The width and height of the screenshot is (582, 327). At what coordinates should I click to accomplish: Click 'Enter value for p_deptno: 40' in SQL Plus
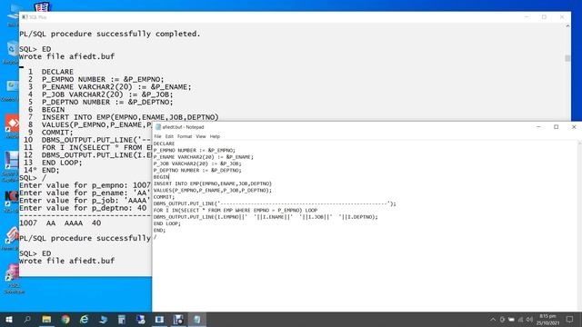pyautogui.click(x=83, y=208)
